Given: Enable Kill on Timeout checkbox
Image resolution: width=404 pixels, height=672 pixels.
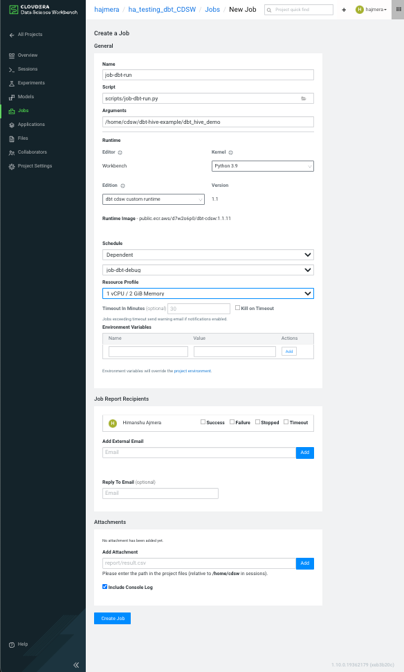Looking at the screenshot, I should [x=237, y=308].
